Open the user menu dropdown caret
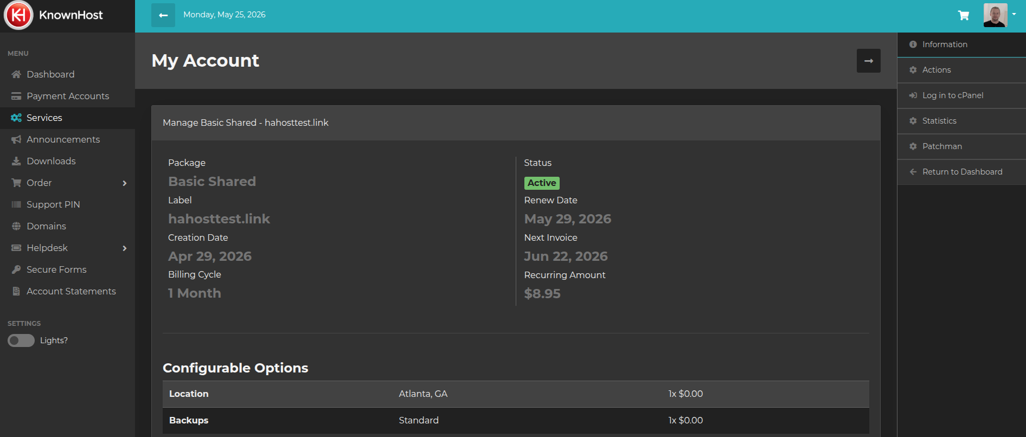 (x=1014, y=15)
